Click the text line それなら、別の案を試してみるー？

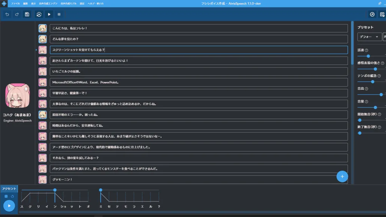pos(199,158)
